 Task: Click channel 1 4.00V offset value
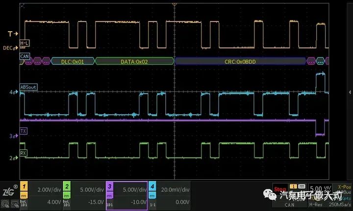(54, 202)
